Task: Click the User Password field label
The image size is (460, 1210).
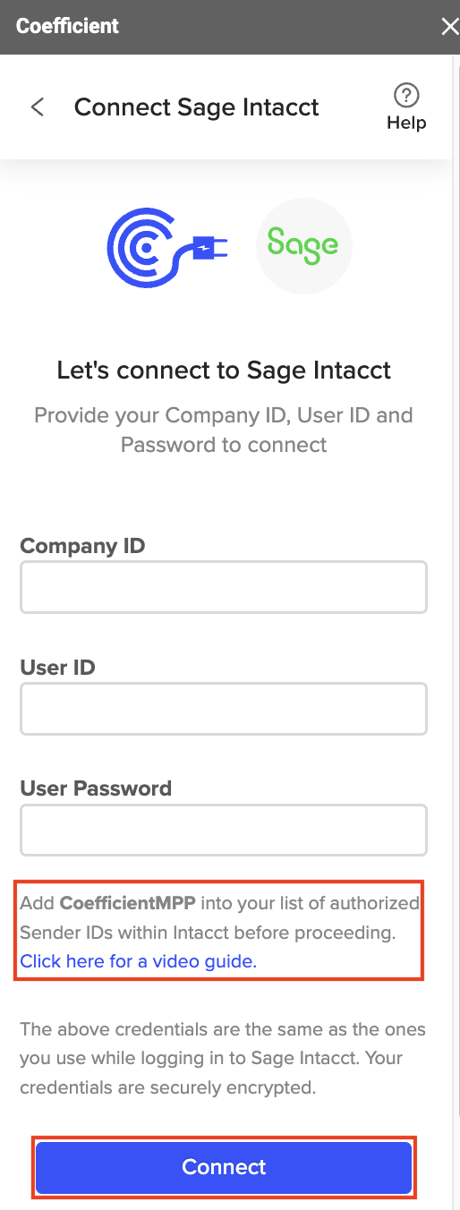Action: tap(96, 788)
